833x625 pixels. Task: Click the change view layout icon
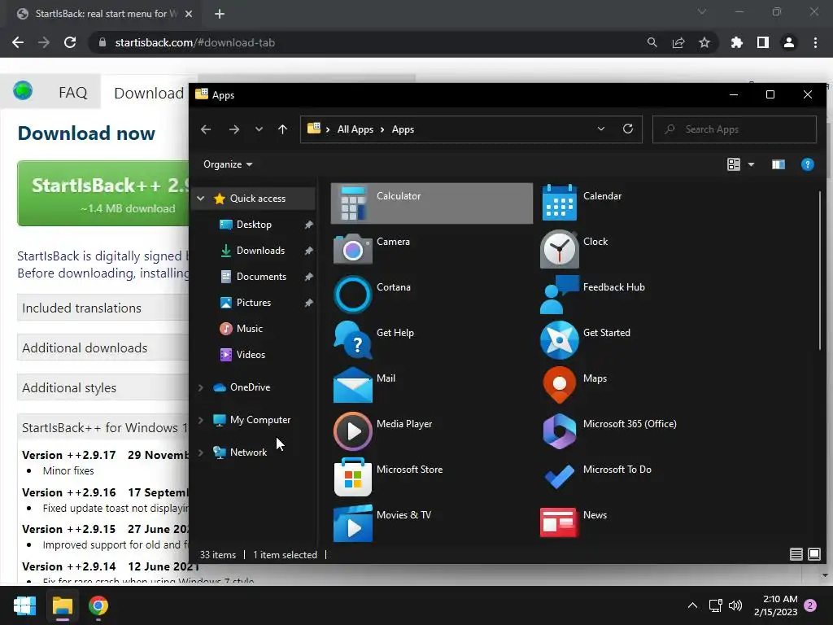pos(734,164)
